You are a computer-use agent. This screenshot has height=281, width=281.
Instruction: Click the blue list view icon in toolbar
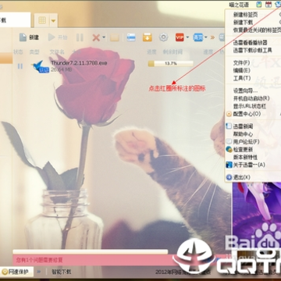pos(131,37)
